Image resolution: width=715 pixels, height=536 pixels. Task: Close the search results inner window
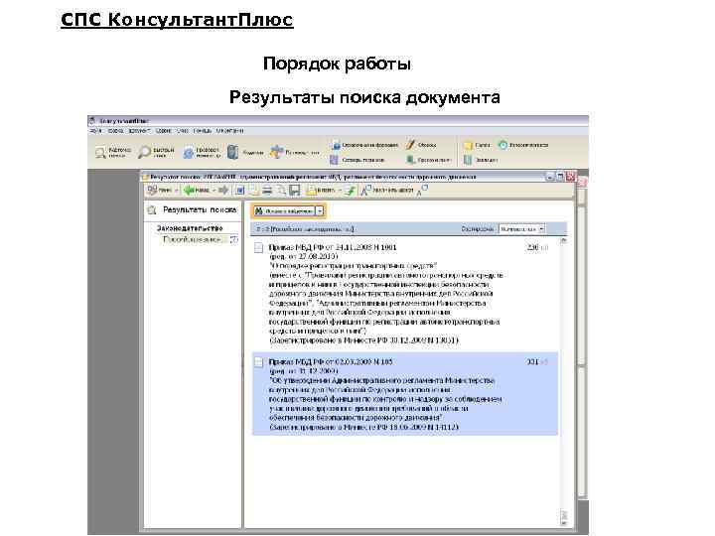[x=570, y=177]
